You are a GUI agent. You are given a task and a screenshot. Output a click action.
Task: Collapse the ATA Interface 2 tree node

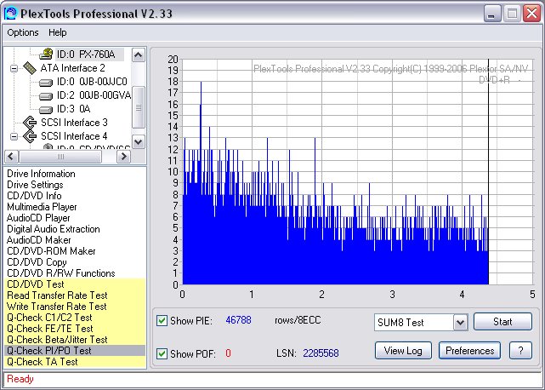pos(14,68)
